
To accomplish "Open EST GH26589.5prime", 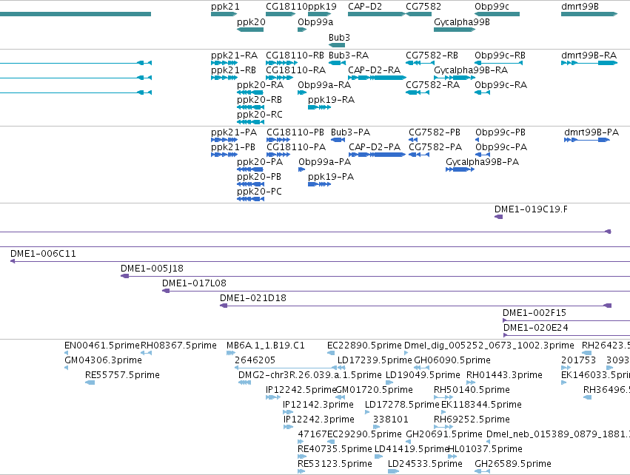I will pos(513,464).
